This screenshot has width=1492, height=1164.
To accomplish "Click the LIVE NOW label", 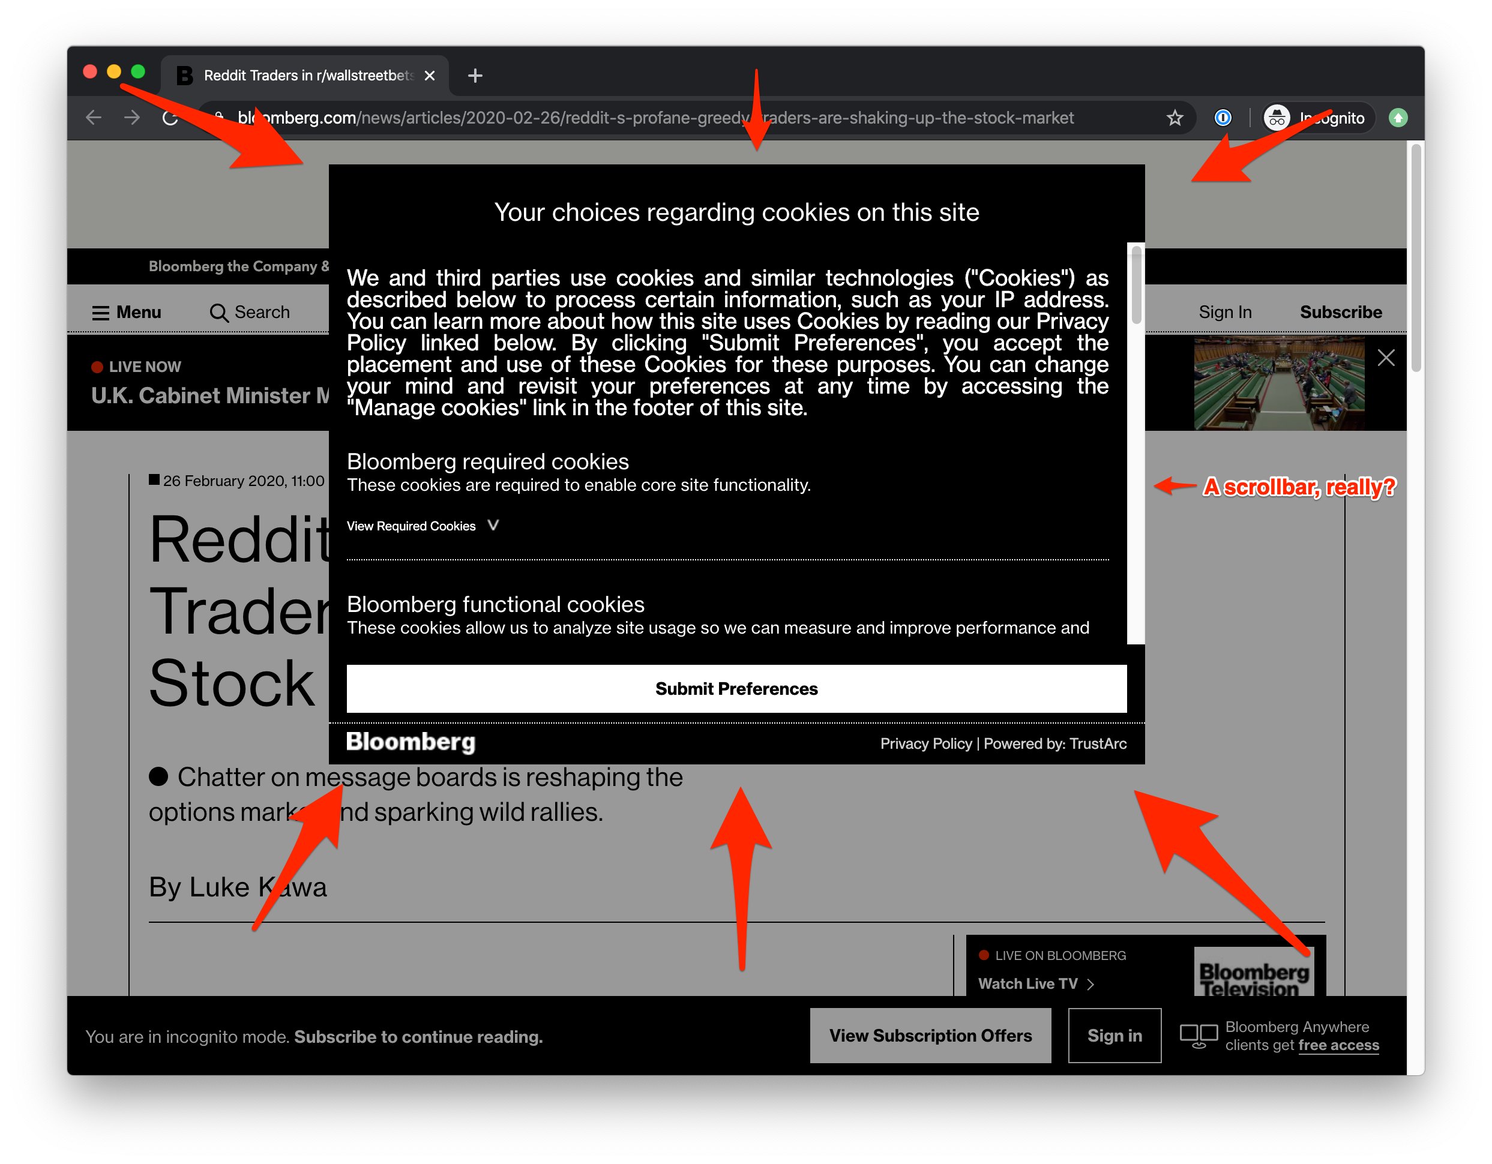I will (136, 366).
